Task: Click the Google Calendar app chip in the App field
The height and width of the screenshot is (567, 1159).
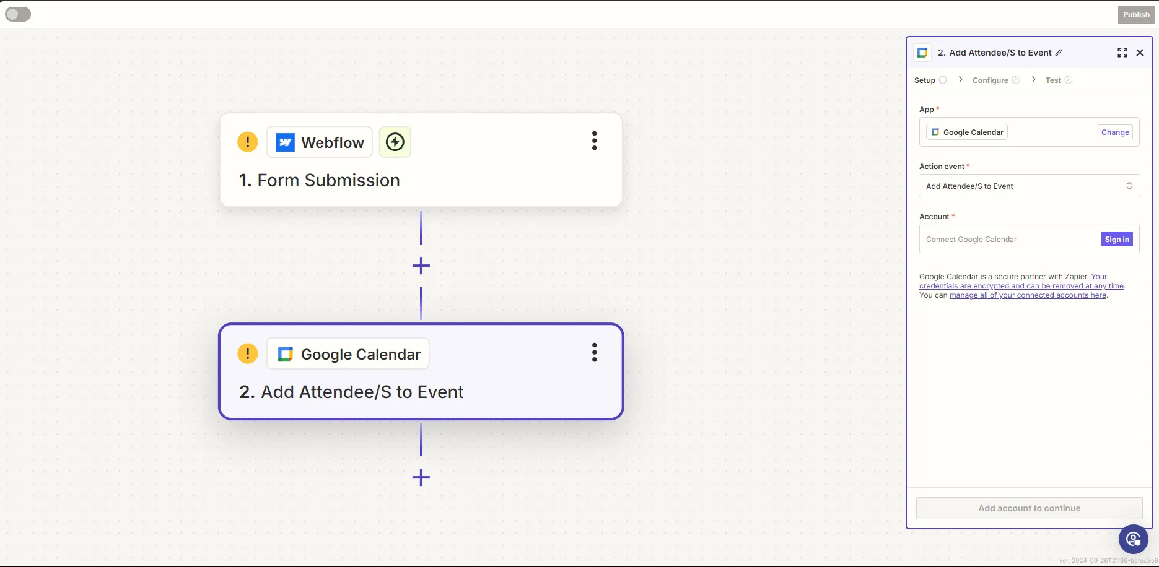Action: click(967, 132)
